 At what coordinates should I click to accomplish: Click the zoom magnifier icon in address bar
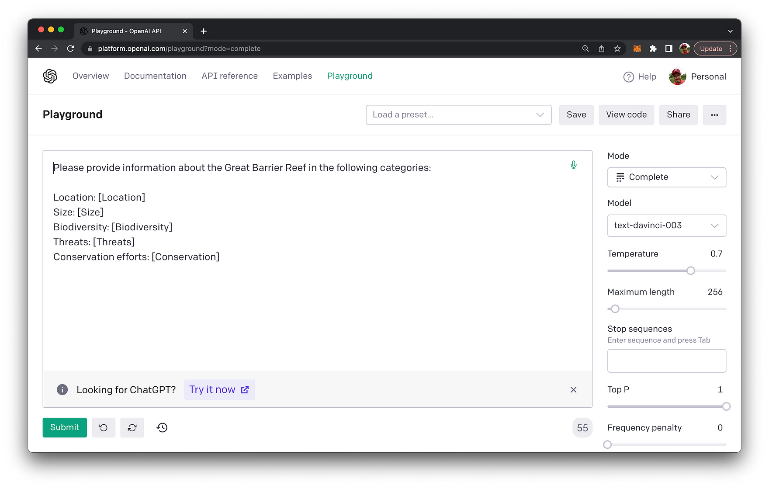585,49
